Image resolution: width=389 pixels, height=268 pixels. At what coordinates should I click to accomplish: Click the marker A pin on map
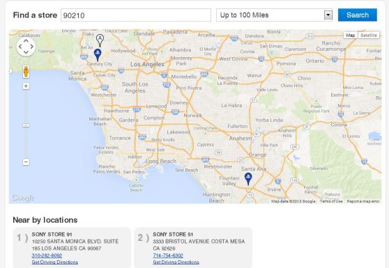tap(100, 40)
